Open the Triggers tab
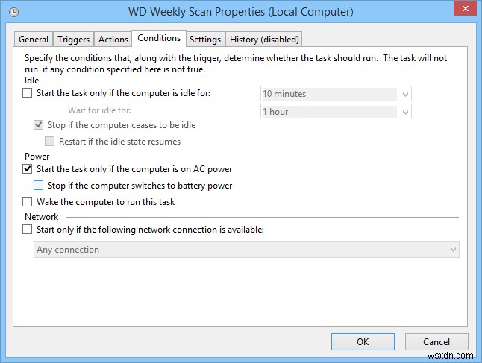The height and width of the screenshot is (363, 482). coord(73,40)
